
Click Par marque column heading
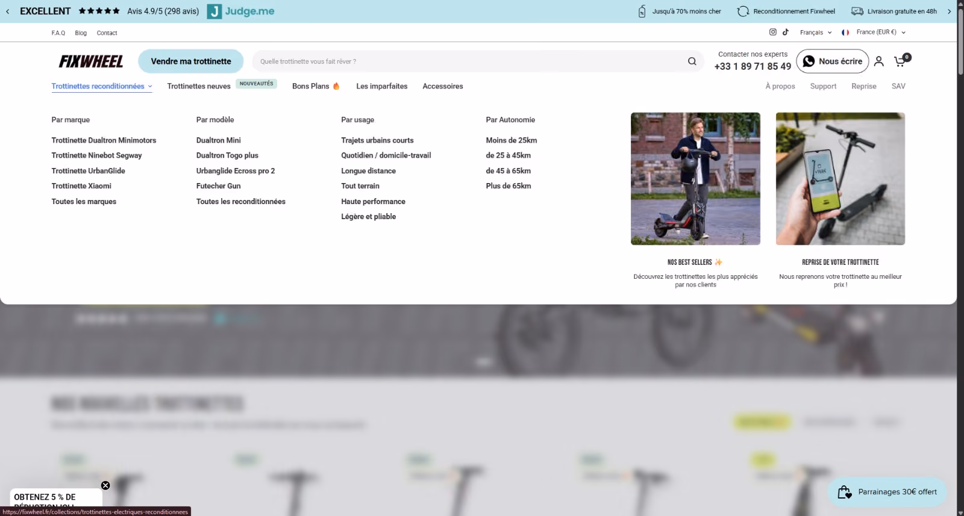[x=70, y=120]
